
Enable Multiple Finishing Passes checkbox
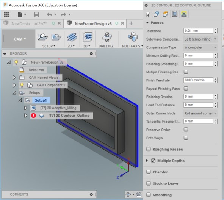coord(186,72)
